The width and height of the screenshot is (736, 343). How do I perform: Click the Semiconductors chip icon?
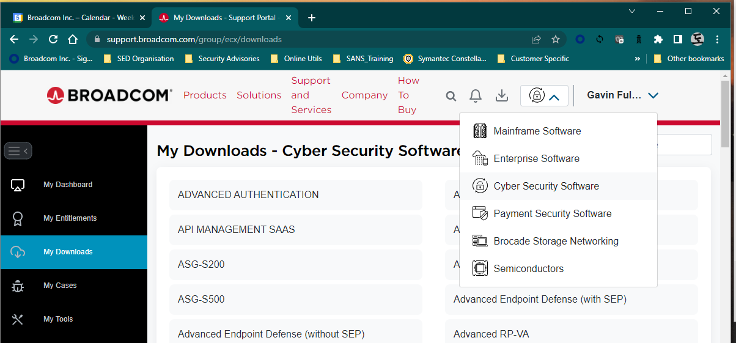(x=480, y=268)
